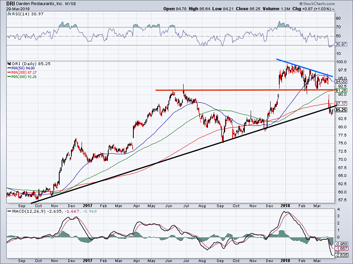Click the -2.635 MACD value tag

(342, 255)
